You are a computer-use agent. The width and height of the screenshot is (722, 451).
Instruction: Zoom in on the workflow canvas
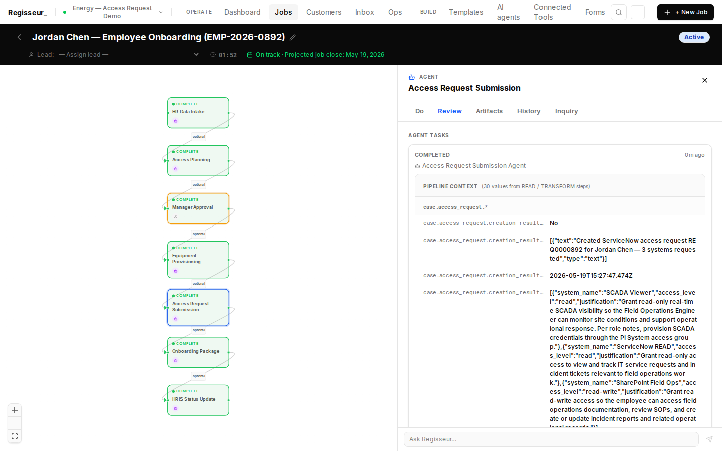[15, 410]
